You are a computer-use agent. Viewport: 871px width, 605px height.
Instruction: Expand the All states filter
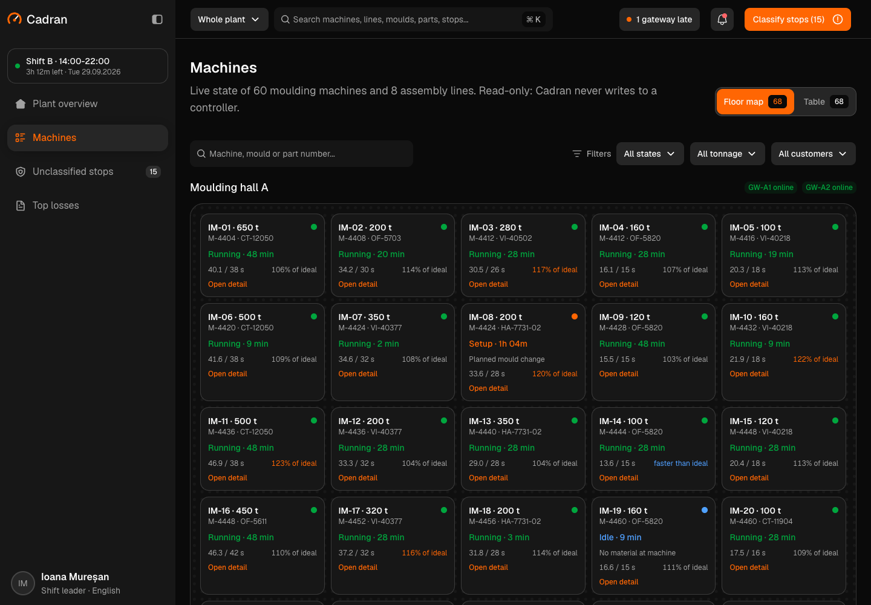tap(650, 154)
